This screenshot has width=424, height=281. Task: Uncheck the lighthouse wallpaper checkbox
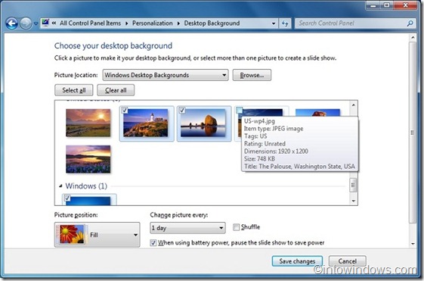125,111
